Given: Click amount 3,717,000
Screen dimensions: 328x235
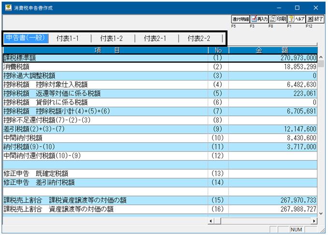Looking at the screenshot, I should point(301,147).
